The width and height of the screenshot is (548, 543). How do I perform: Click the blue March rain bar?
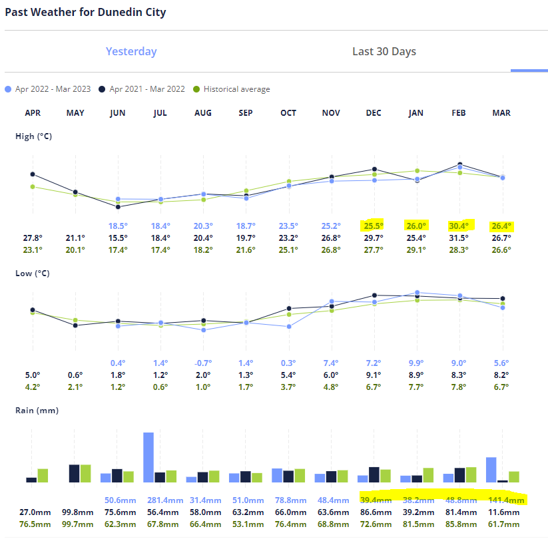(491, 469)
